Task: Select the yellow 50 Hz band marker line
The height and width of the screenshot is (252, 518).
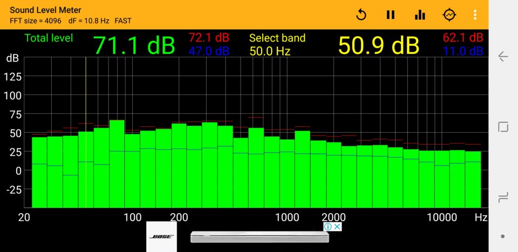Action: point(86,132)
